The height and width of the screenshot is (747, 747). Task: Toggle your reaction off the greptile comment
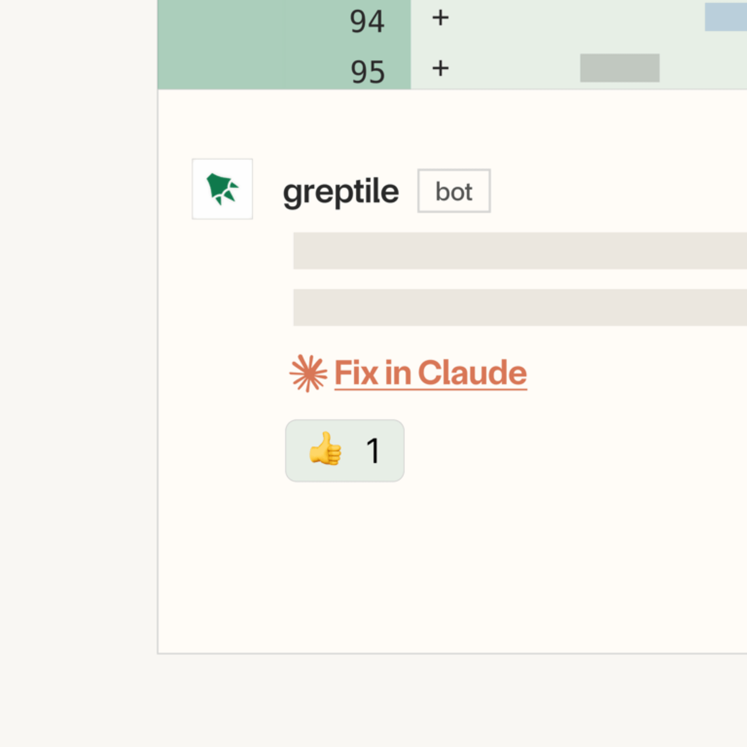coord(345,451)
